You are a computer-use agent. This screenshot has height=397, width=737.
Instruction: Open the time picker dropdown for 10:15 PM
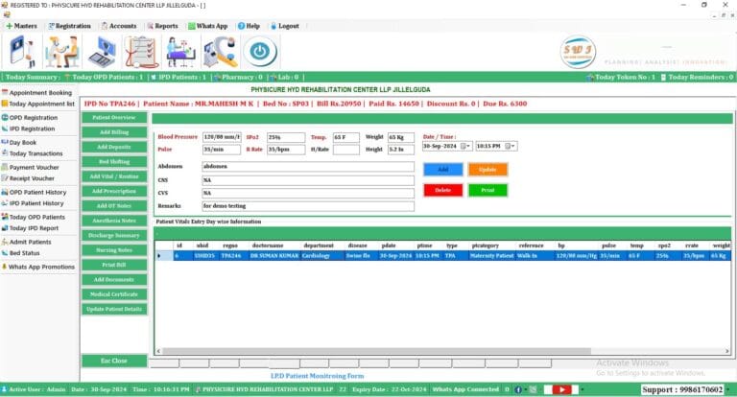[x=510, y=146]
